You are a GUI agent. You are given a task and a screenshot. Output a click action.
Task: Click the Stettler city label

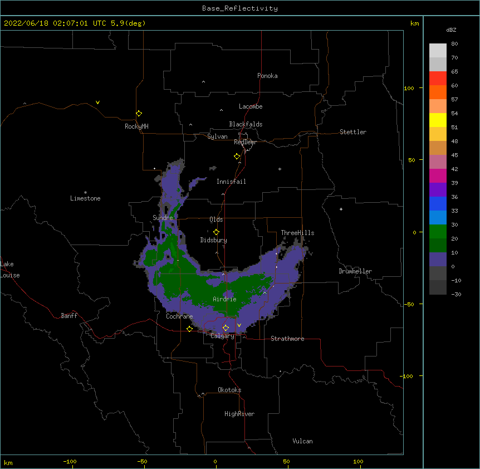[x=353, y=132]
